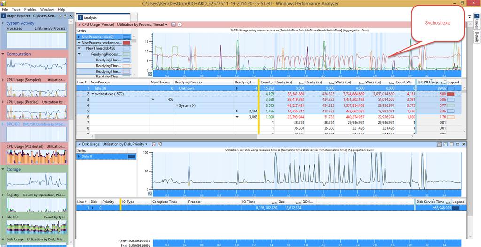Click the save preset icon in CPU Usage header
481x247 pixels.
click(x=174, y=24)
